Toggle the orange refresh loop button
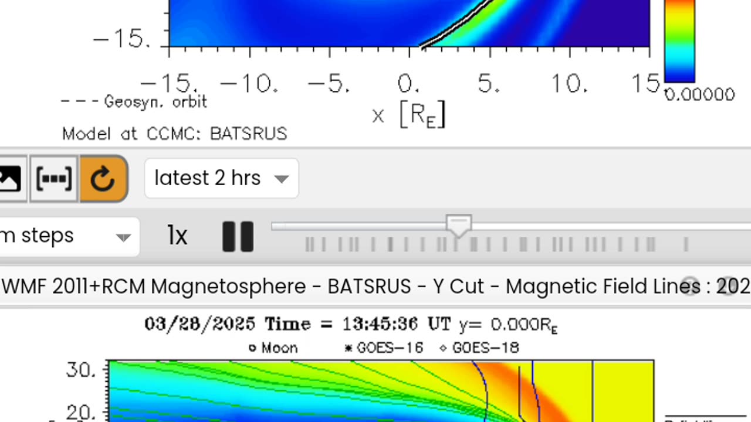 point(103,179)
